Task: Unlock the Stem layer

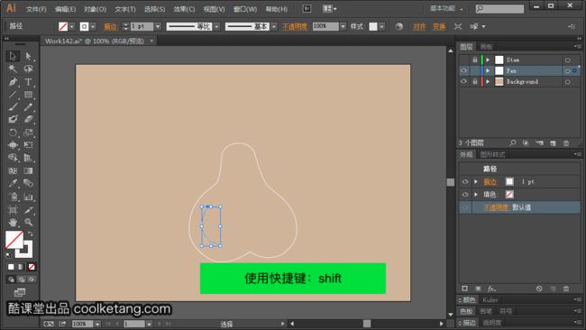Action: 474,60
